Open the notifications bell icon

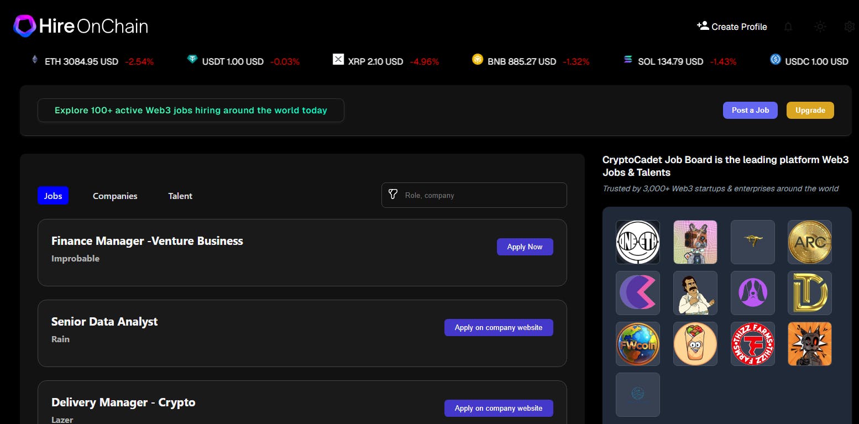tap(788, 27)
